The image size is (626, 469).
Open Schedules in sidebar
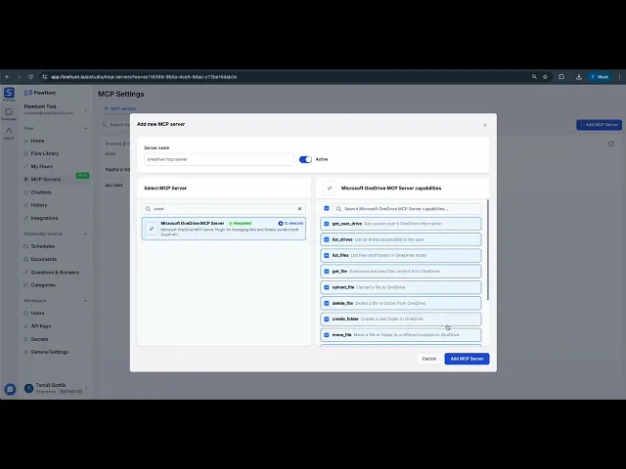[x=43, y=246]
